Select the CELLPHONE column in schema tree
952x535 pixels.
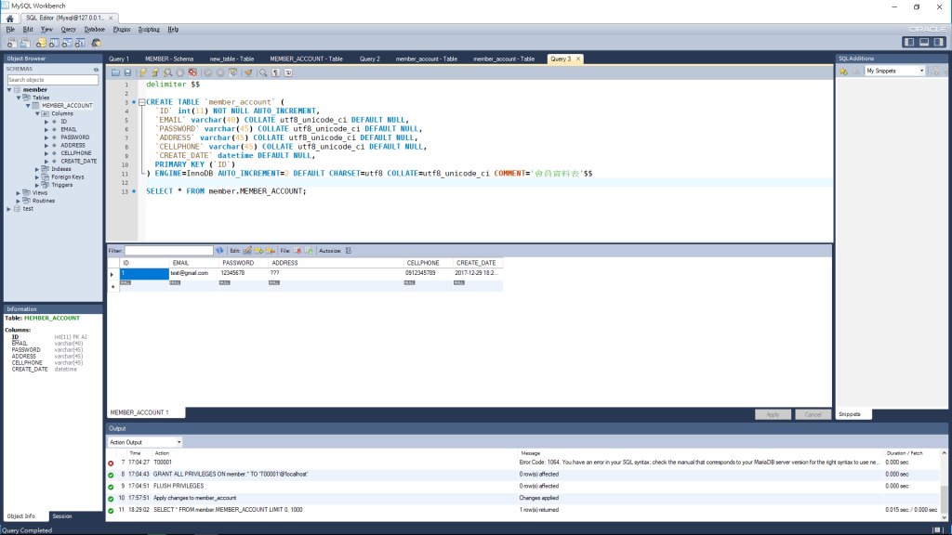(x=76, y=153)
